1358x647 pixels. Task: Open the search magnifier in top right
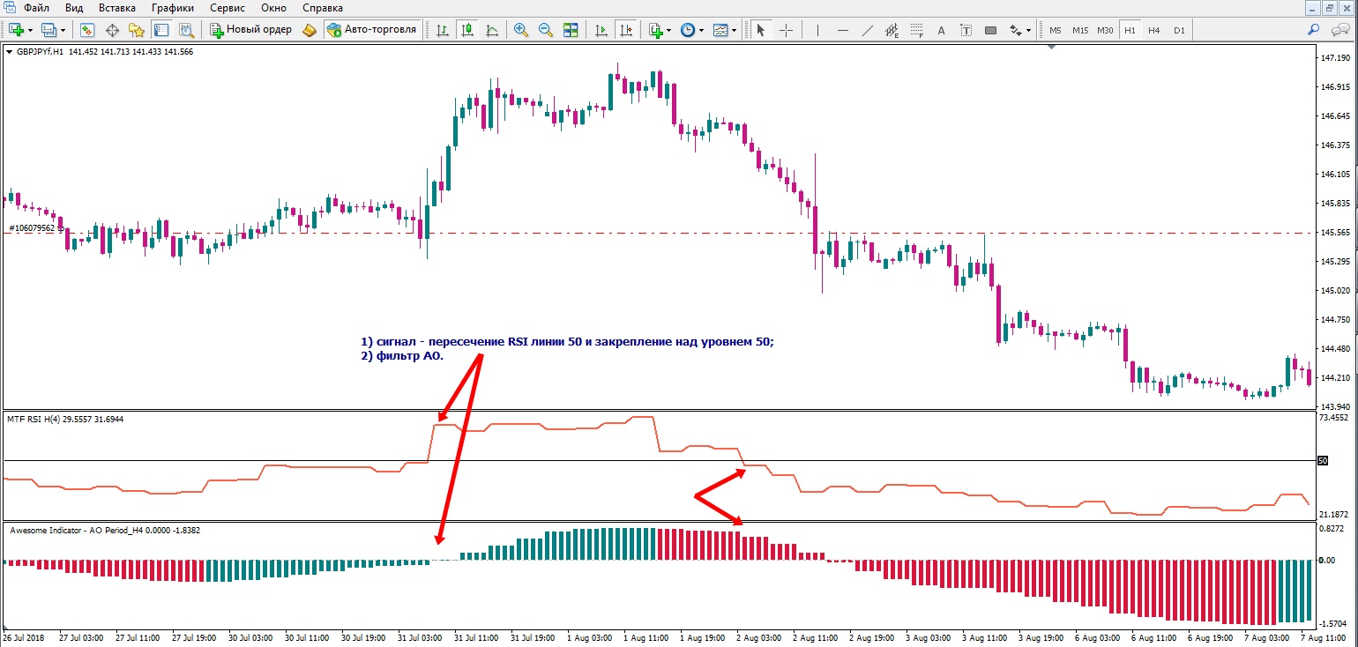[x=1314, y=30]
